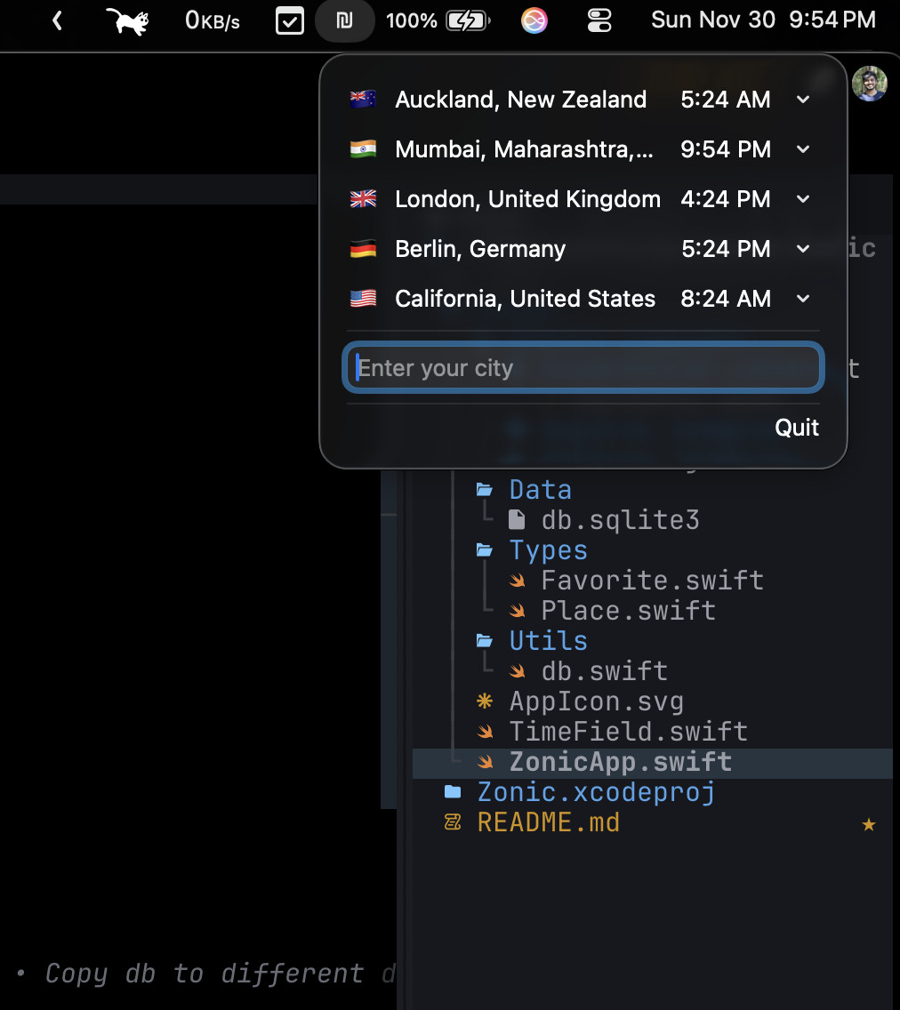Open the checkbox task app icon
The height and width of the screenshot is (1010, 900).
click(x=290, y=20)
